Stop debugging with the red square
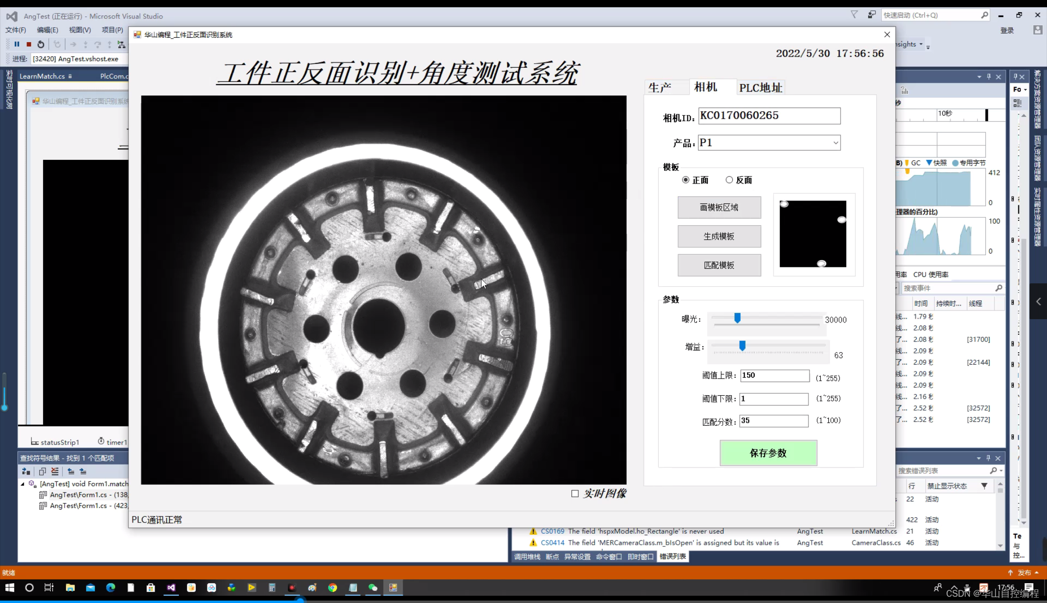Image resolution: width=1047 pixels, height=603 pixels. [x=29, y=44]
